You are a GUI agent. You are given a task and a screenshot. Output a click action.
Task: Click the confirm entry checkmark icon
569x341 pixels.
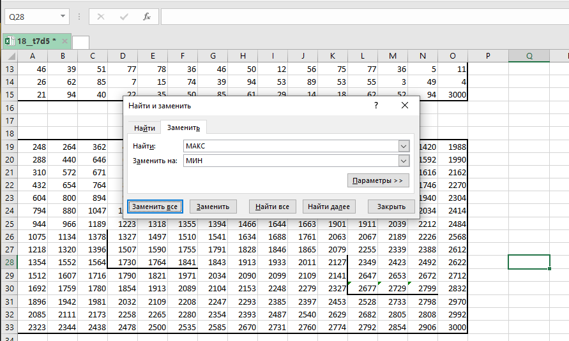(x=124, y=17)
